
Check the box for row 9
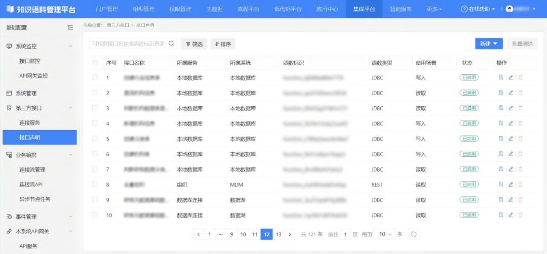pos(95,199)
